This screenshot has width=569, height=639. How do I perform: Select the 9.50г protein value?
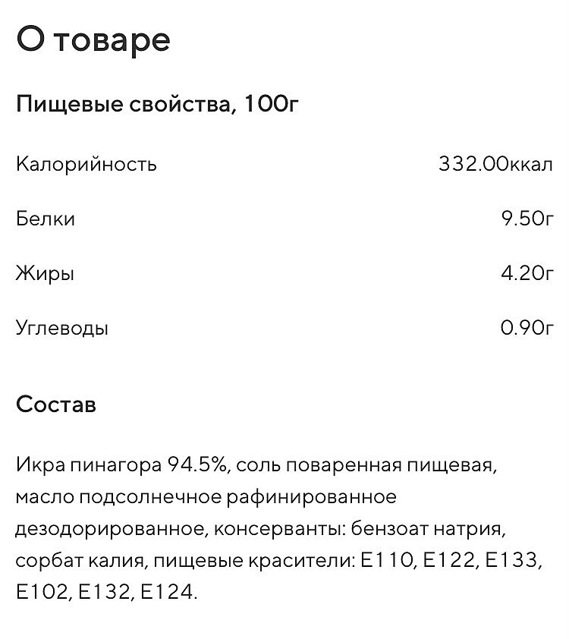[527, 219]
